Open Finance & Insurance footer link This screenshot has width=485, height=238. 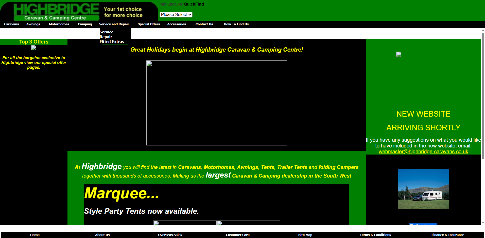click(448, 235)
